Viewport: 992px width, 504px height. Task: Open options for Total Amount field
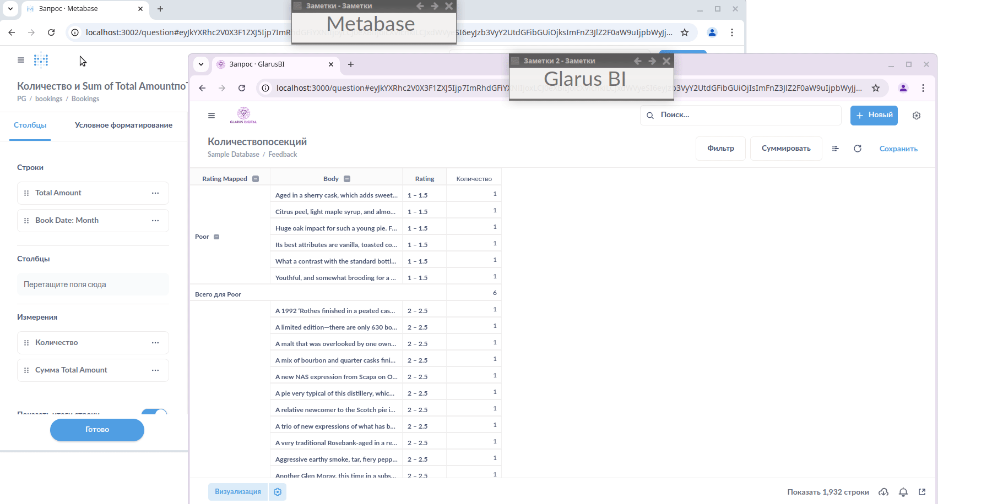155,193
